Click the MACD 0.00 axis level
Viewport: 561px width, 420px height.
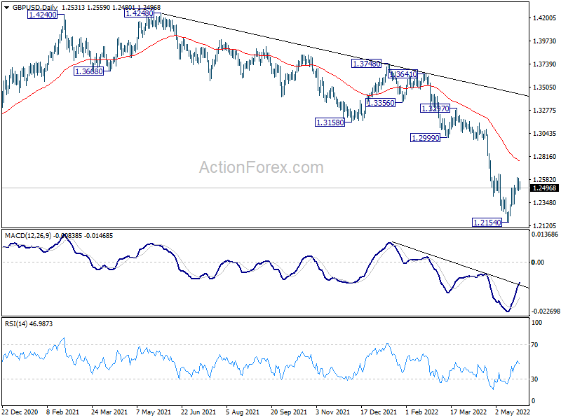(x=538, y=262)
